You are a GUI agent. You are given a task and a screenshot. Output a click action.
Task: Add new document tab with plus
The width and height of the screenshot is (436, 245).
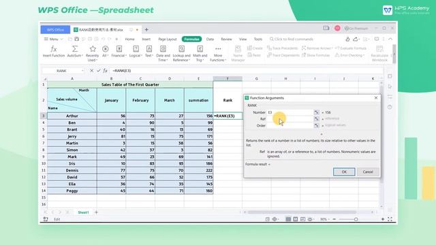[x=146, y=29]
